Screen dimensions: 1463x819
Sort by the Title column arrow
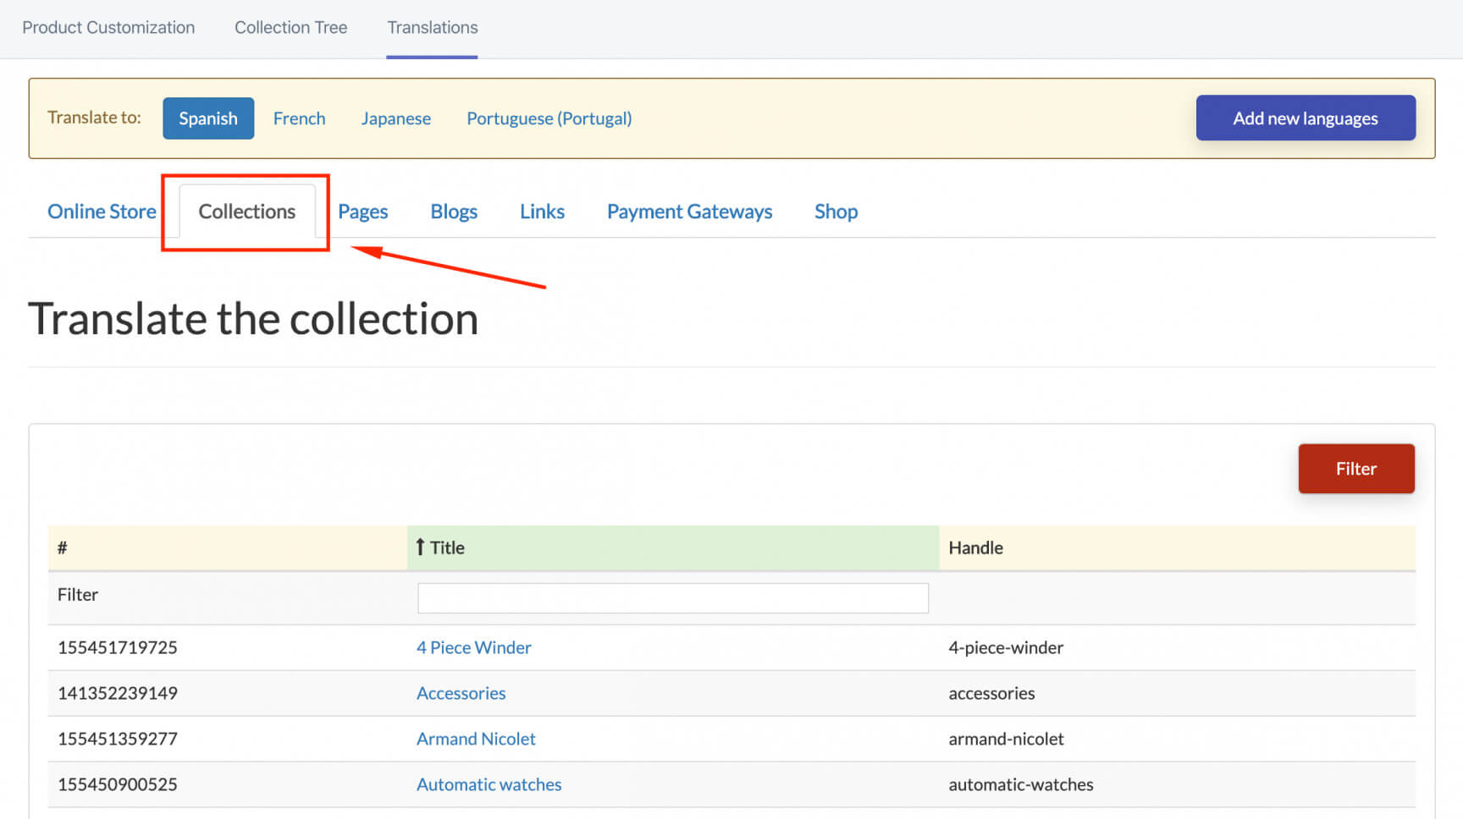pos(421,547)
